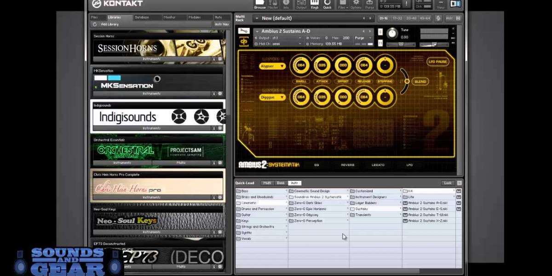This screenshot has width=552, height=276.
Task: Click the rack minimize diamond icon
Action: tap(438, 18)
